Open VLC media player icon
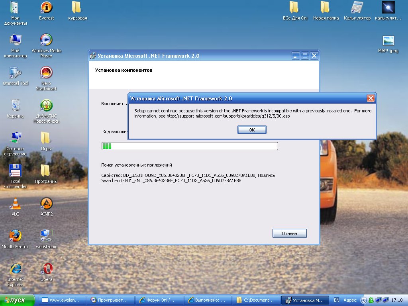Viewport: 408px width, 306px height. click(15, 204)
